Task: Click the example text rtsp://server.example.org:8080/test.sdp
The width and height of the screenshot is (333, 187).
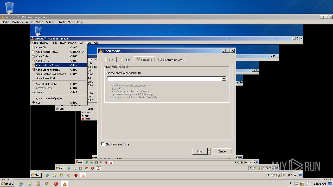Action: click(x=131, y=94)
